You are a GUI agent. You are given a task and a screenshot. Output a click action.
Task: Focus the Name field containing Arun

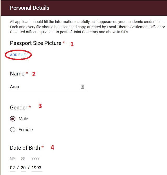(x=44, y=87)
